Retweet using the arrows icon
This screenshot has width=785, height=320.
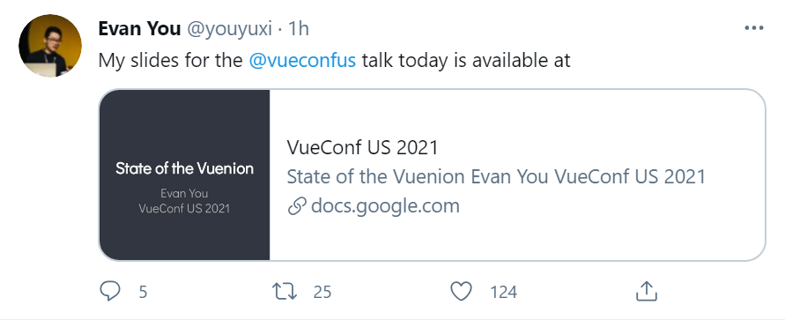tap(284, 291)
